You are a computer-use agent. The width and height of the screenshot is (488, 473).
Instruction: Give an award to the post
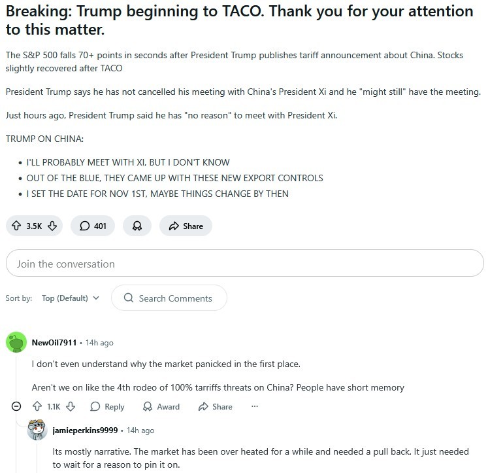137,226
